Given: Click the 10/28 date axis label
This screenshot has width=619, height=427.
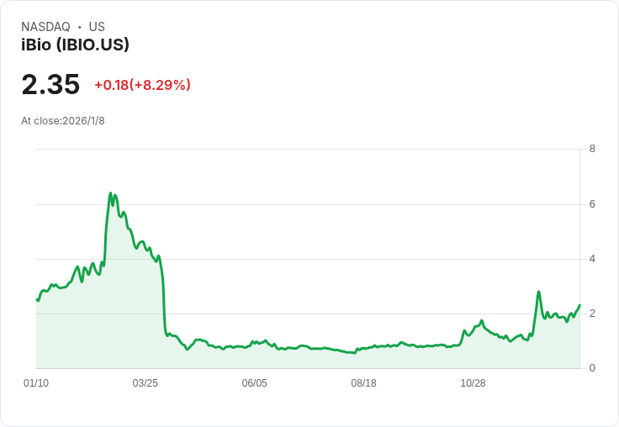Looking at the screenshot, I should click(x=473, y=383).
